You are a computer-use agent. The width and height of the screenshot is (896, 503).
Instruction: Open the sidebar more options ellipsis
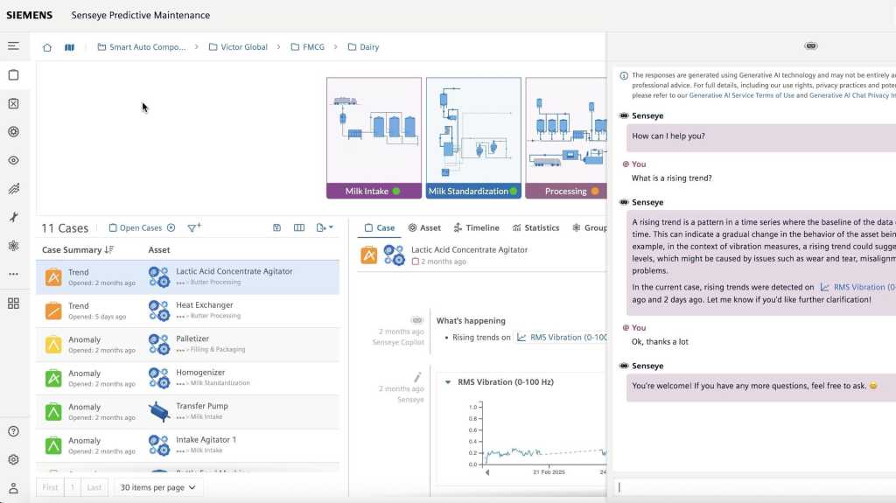tap(13, 275)
